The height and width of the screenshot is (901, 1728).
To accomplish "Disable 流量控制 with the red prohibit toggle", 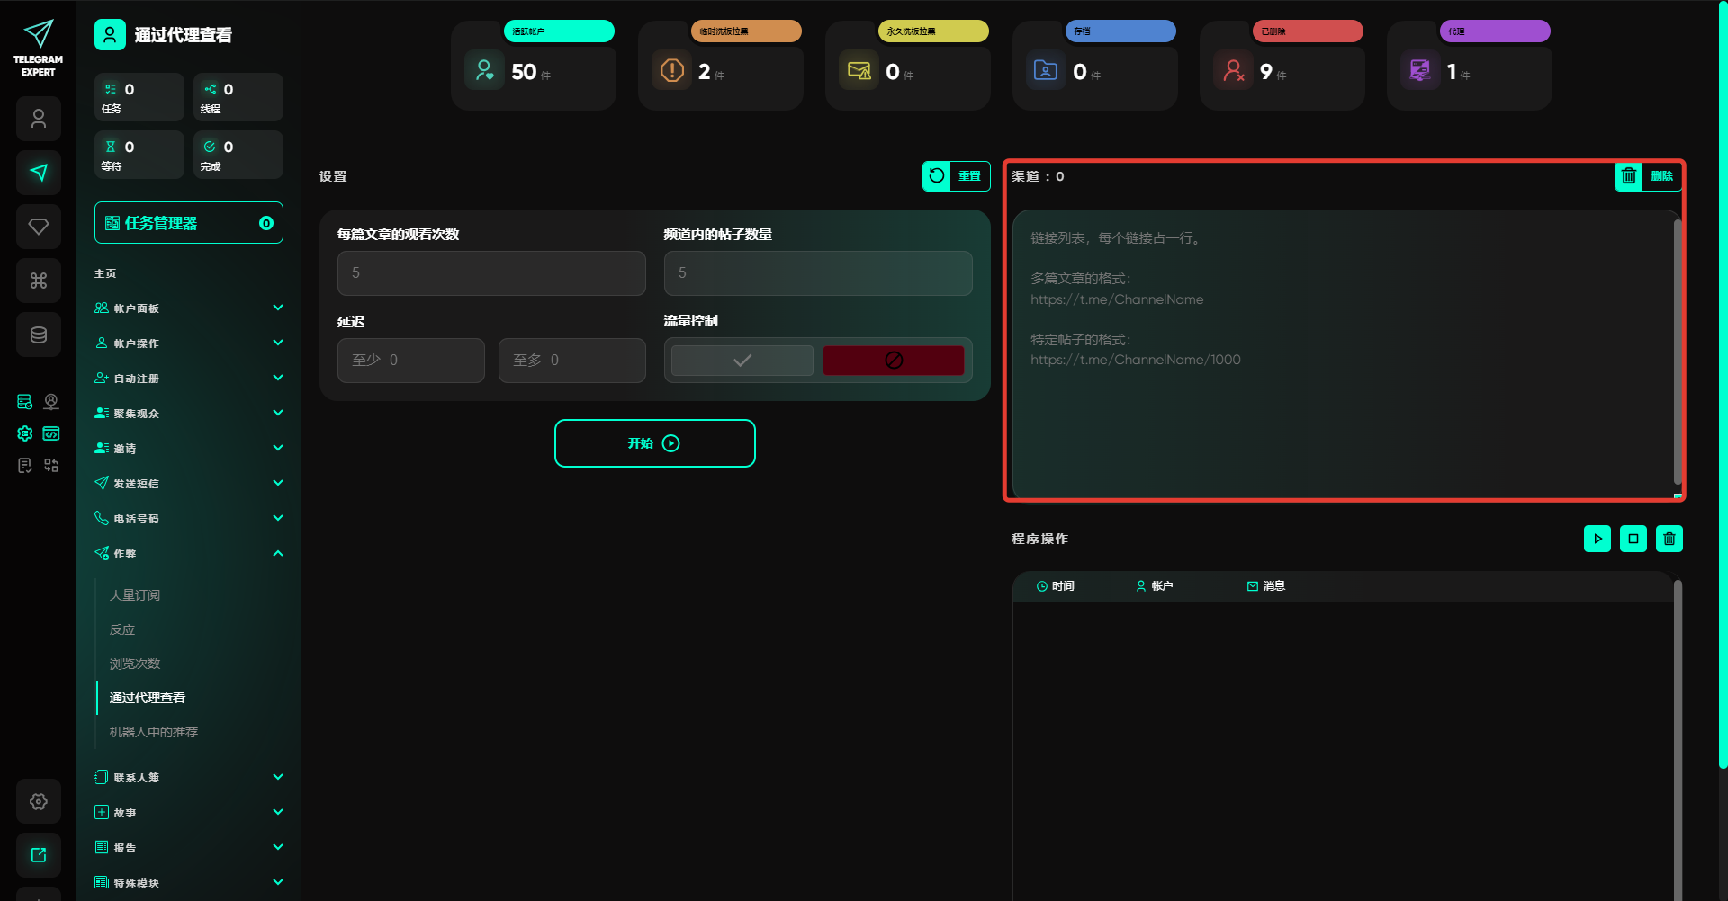I will coord(893,361).
